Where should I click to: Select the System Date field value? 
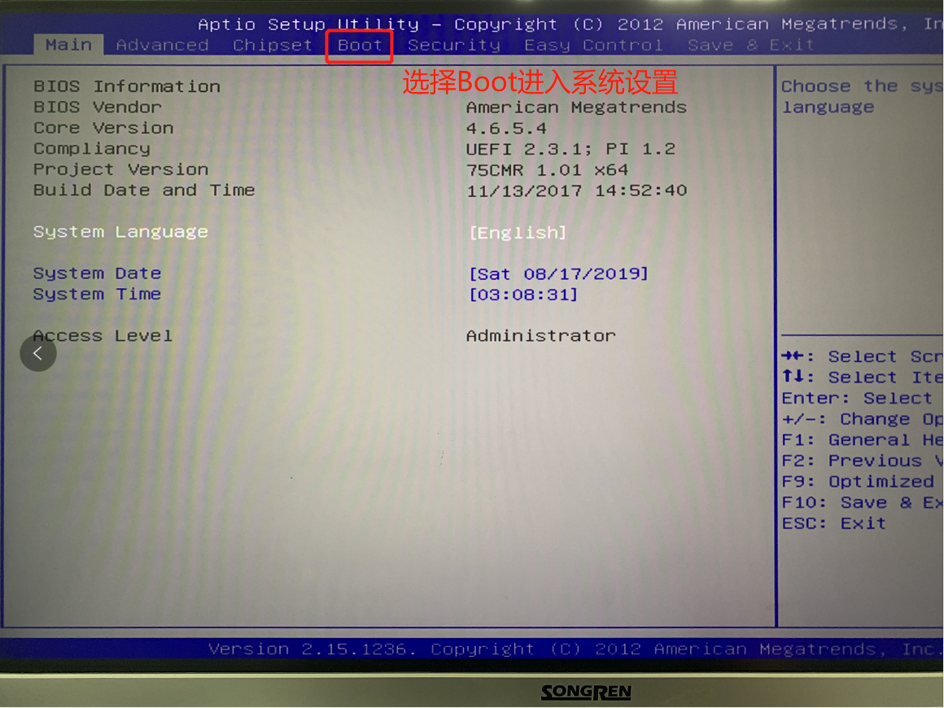558,274
